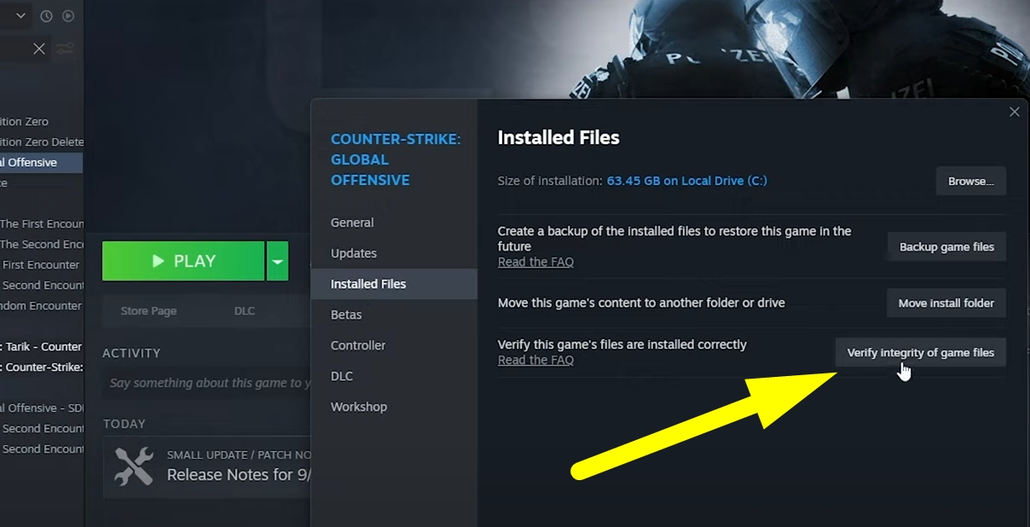Expand the arrow next to the PLAY button
This screenshot has height=527, width=1030.
click(277, 261)
